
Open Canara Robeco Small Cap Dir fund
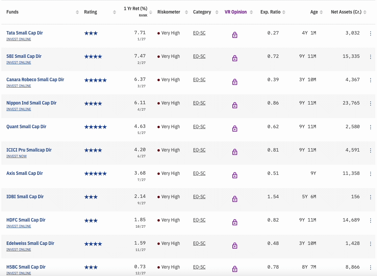[x=35, y=80]
